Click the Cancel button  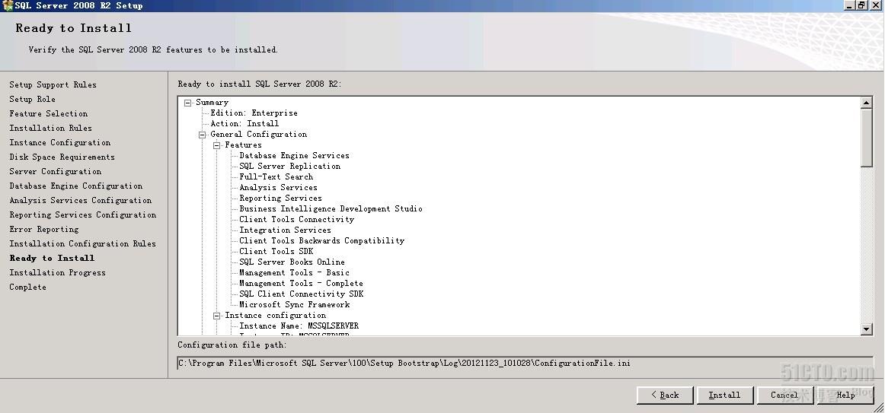(x=784, y=395)
